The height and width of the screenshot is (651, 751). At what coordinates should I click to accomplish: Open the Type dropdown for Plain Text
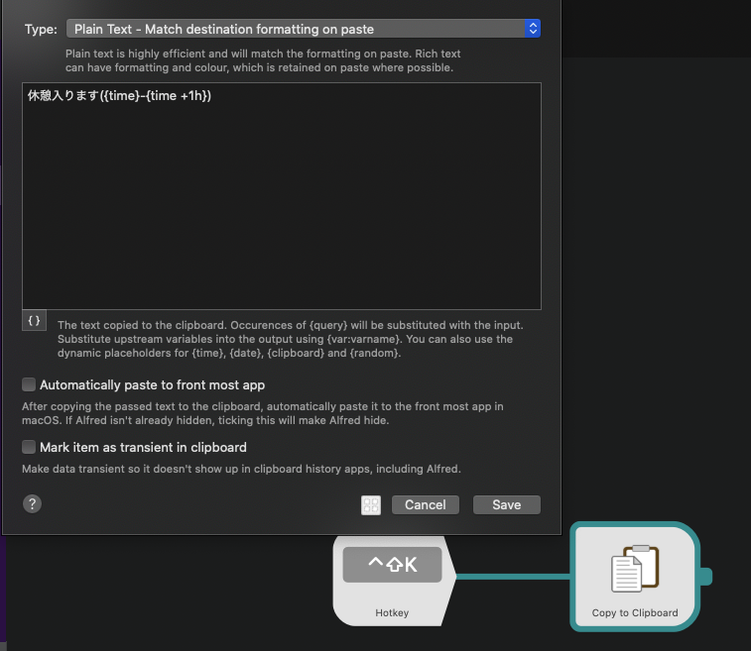[x=304, y=29]
